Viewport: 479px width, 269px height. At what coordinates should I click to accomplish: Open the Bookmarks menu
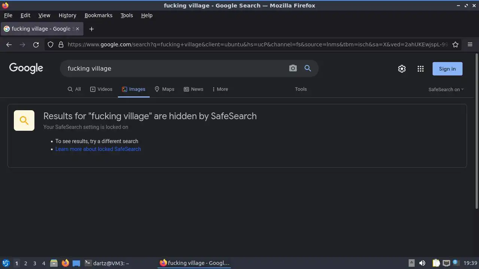[98, 15]
